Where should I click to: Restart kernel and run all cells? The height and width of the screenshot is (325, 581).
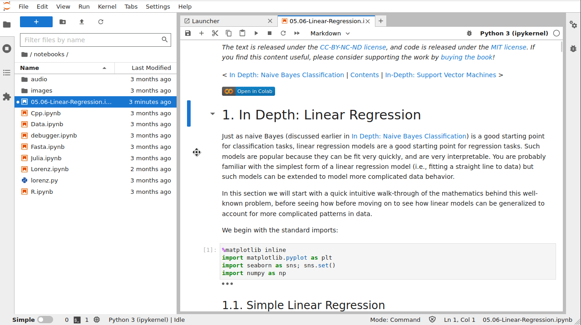point(297,33)
